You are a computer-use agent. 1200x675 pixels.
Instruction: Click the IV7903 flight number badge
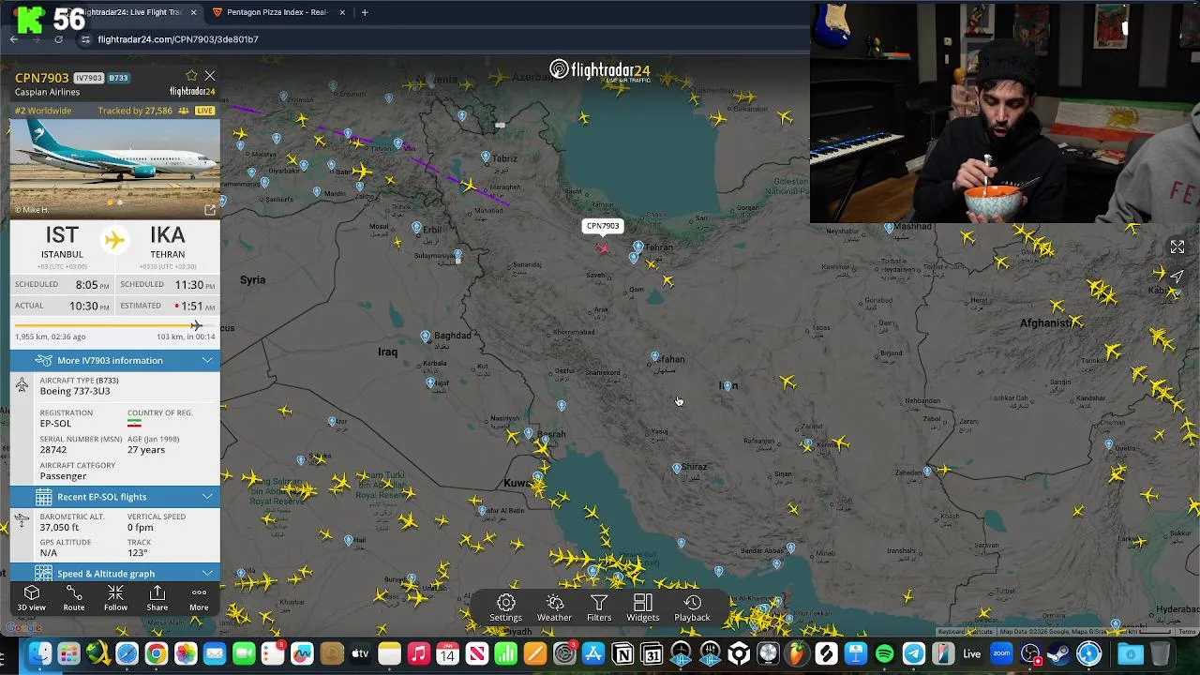[x=88, y=78]
